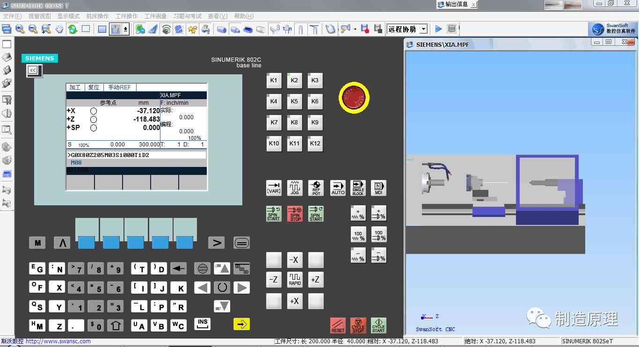639x347 pixels.
Task: Collapse panel with the << button
Action: [33, 70]
